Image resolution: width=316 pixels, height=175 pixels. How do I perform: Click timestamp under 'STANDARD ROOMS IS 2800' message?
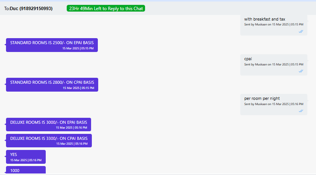click(x=78, y=88)
